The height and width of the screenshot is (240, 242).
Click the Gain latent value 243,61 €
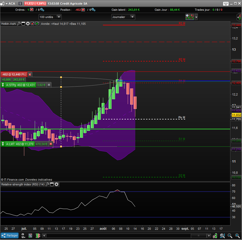[134, 10]
